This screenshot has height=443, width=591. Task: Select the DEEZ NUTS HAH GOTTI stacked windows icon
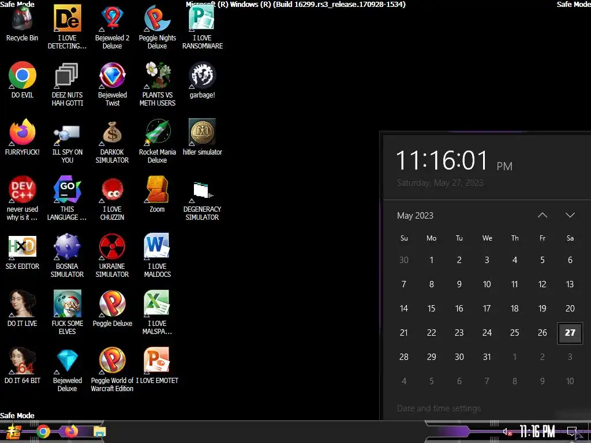click(67, 76)
